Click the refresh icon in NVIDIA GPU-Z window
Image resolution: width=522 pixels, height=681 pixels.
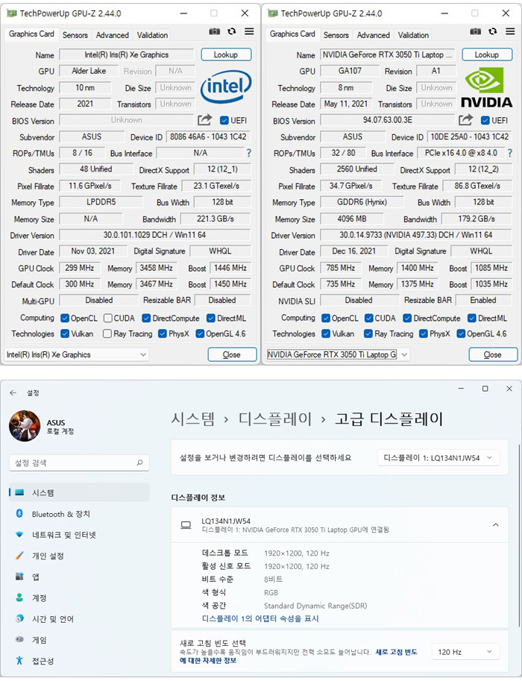pyautogui.click(x=493, y=31)
